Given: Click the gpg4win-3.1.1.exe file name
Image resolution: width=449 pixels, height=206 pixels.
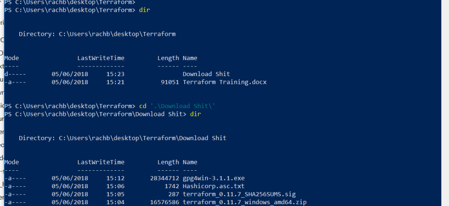Looking at the screenshot, I should [x=214, y=178].
